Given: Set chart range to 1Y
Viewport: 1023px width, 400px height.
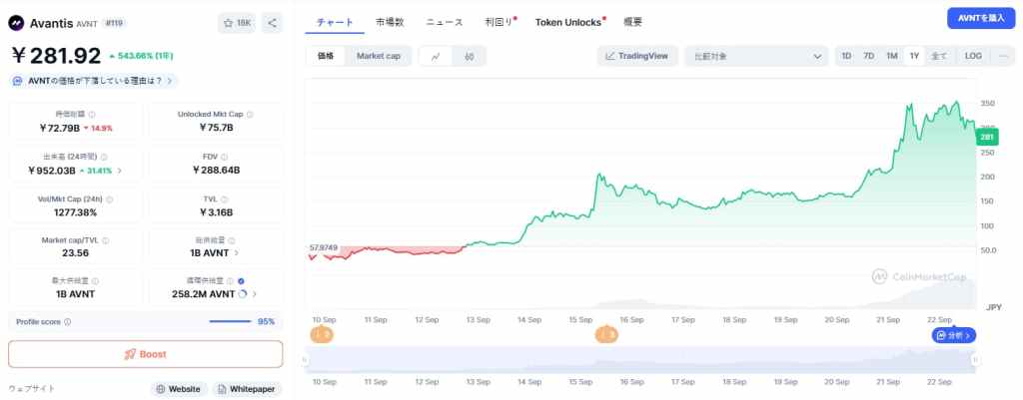Looking at the screenshot, I should click(x=914, y=56).
